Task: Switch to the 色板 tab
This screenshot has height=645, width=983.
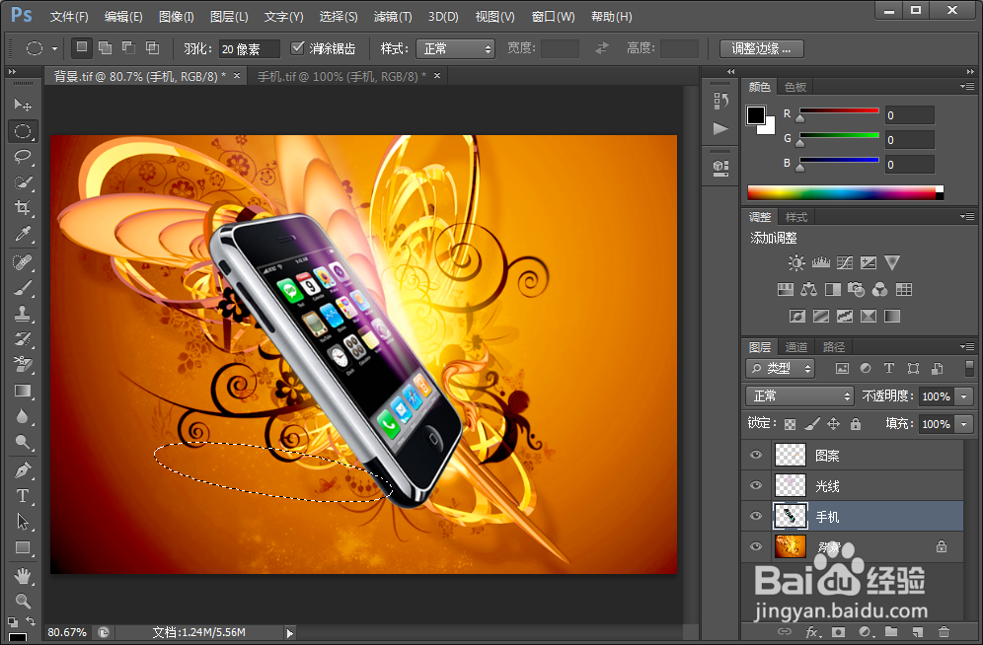Action: (x=794, y=87)
